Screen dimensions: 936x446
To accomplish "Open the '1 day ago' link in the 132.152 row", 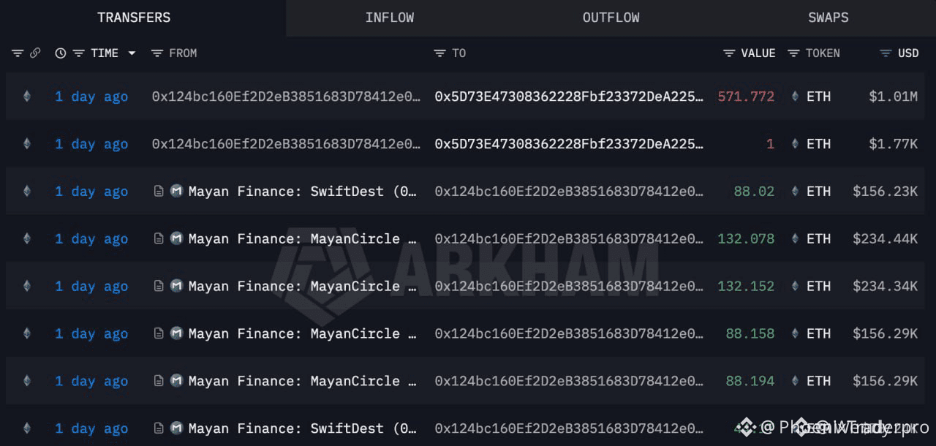I will pos(91,287).
